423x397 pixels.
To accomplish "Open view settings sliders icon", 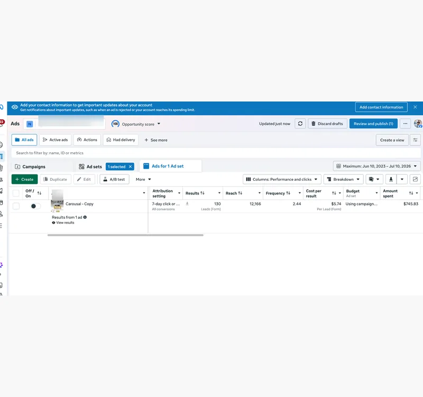I will pos(415,140).
